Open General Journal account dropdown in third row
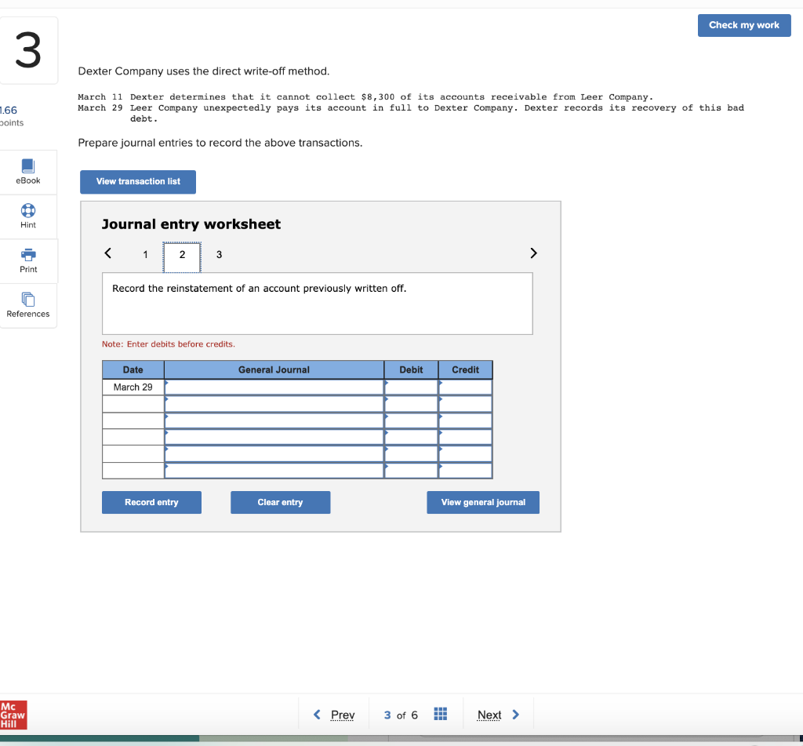 274,420
